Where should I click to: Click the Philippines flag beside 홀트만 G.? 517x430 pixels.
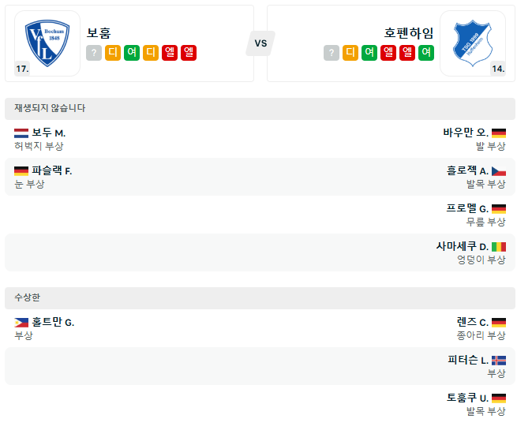click(x=21, y=323)
